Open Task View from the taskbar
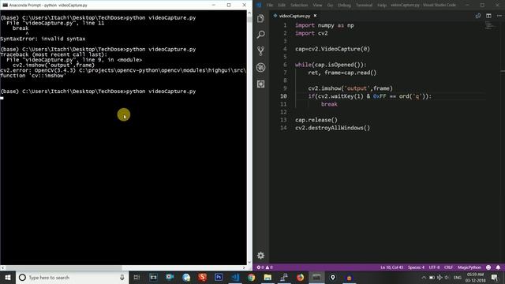Viewport: 505px width, 284px height. (137, 277)
